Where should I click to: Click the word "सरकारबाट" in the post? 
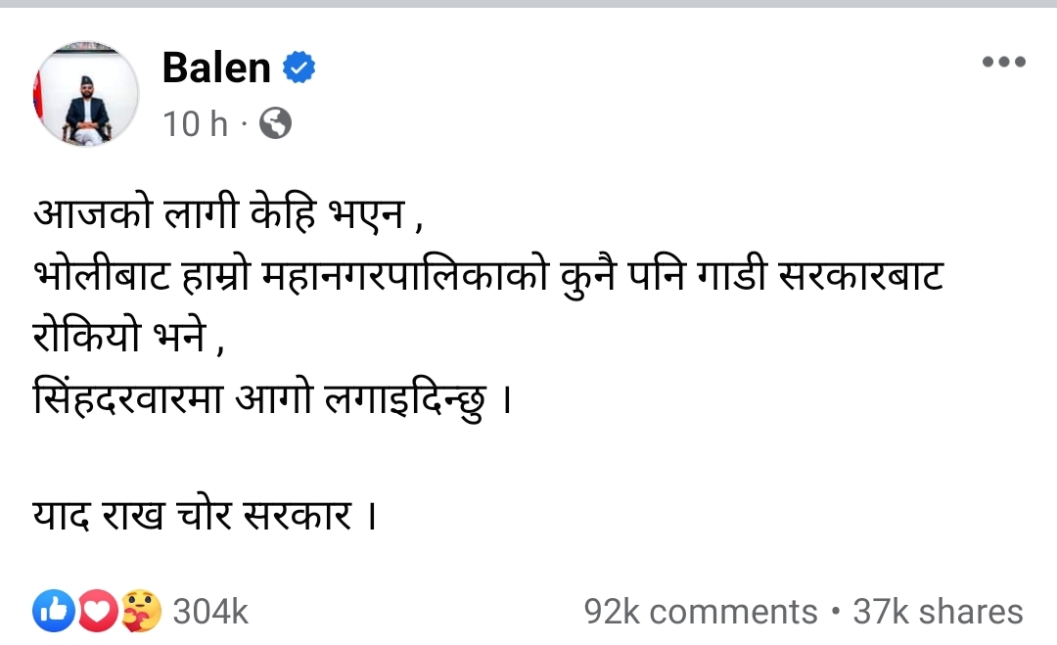(859, 278)
